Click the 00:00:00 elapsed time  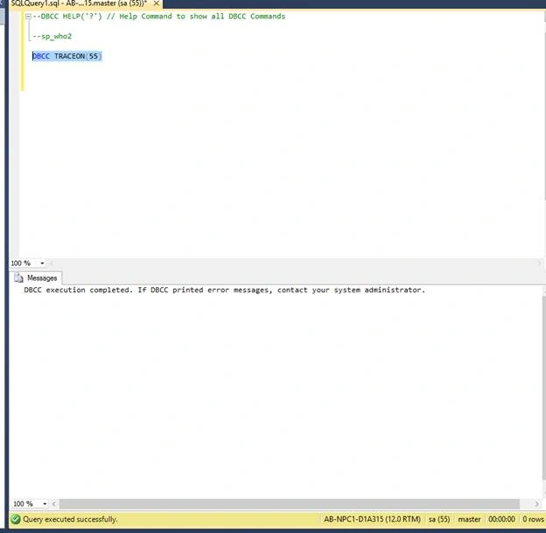pyautogui.click(x=501, y=519)
